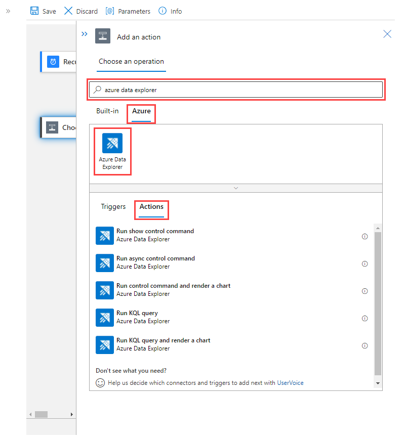Viewport: 405px width, 440px height.
Task: Click the Run show control command icon
Action: [105, 236]
